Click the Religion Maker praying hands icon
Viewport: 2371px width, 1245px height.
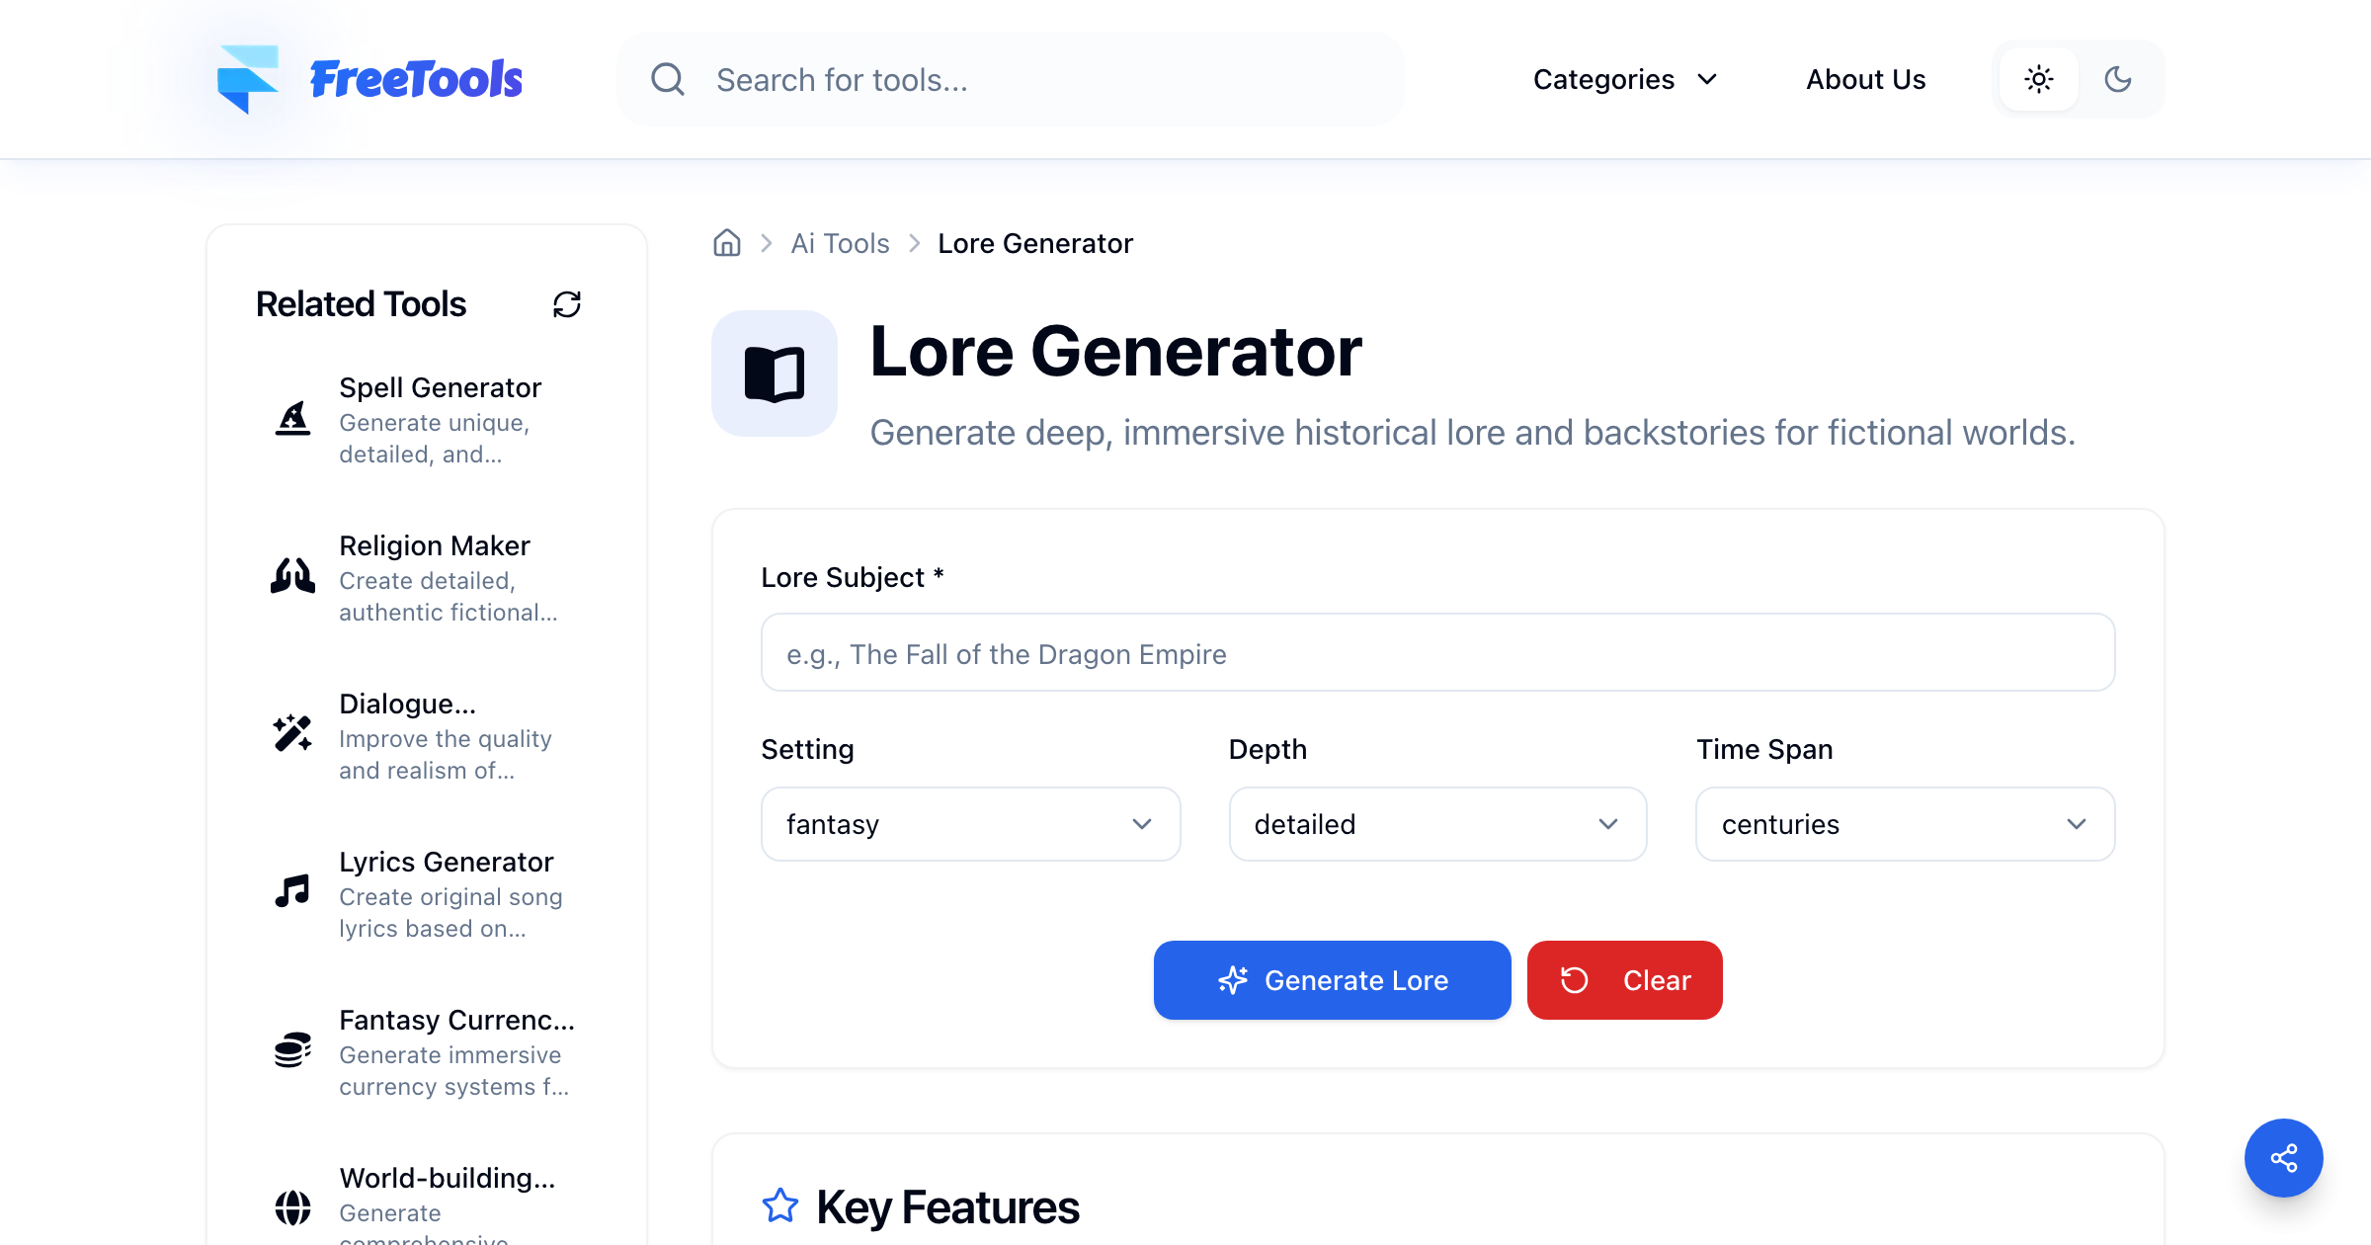coord(292,577)
